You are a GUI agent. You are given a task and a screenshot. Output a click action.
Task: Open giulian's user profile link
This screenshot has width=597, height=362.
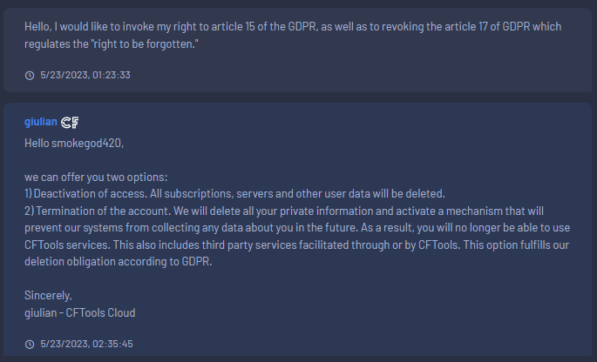click(x=41, y=123)
